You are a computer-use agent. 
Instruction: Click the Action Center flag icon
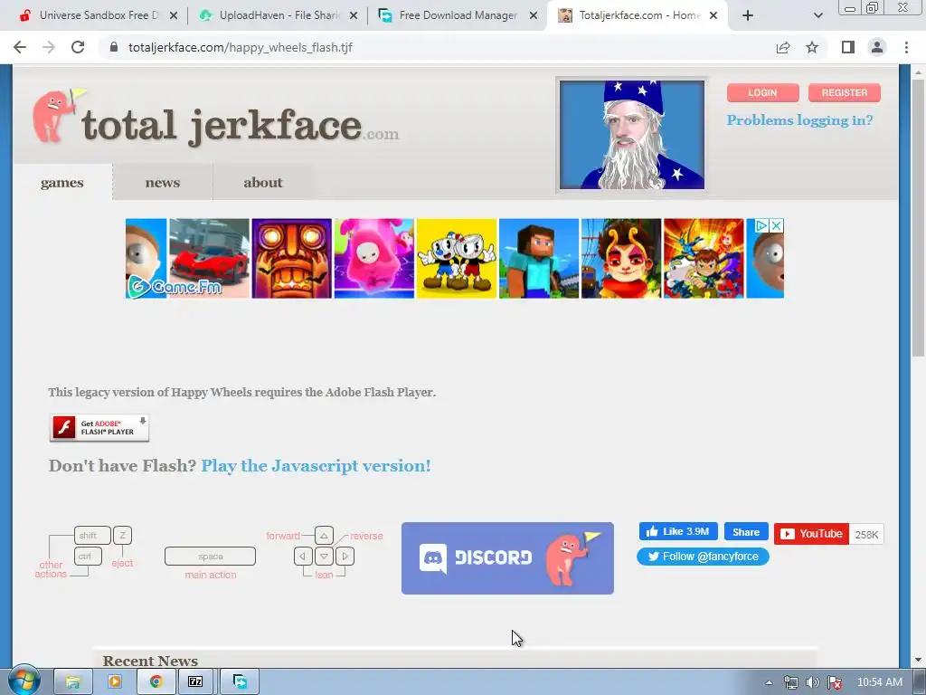point(835,682)
